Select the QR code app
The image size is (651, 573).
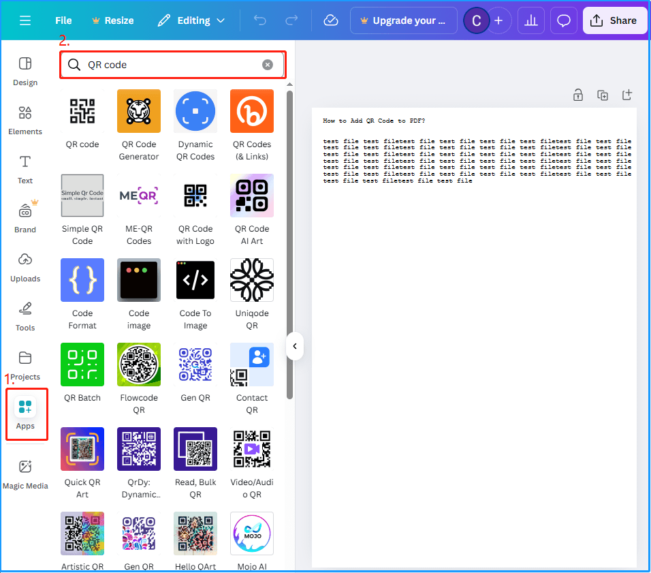click(x=82, y=120)
